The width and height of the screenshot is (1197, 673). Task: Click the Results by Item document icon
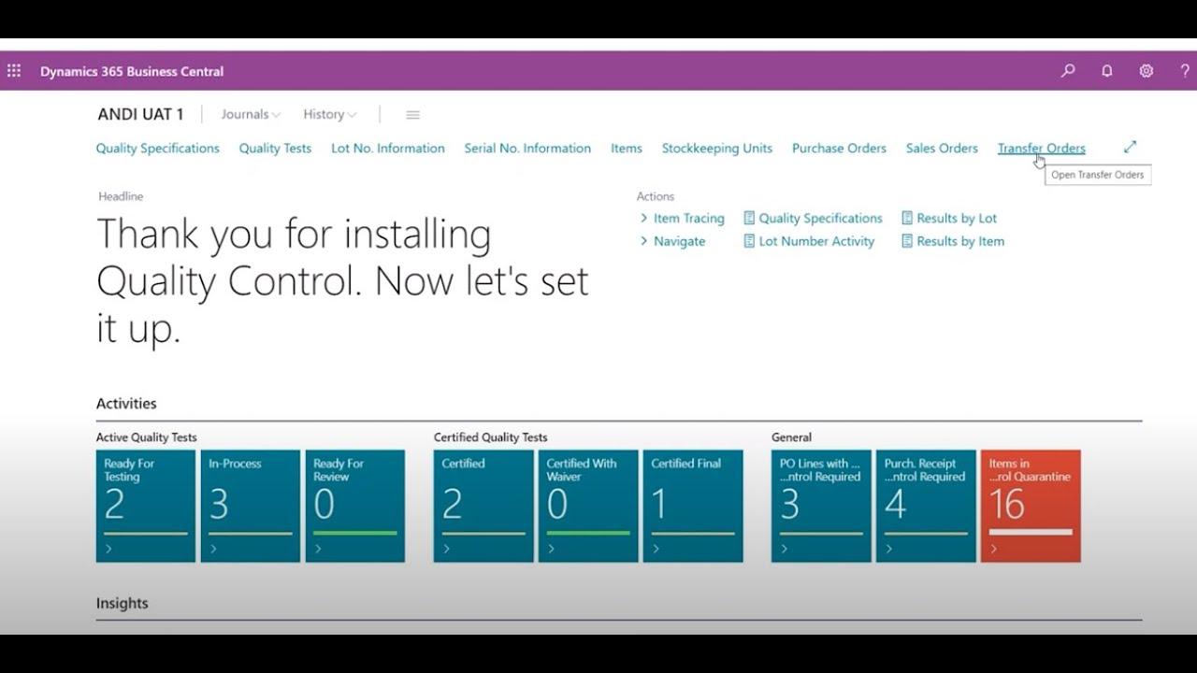pyautogui.click(x=907, y=241)
